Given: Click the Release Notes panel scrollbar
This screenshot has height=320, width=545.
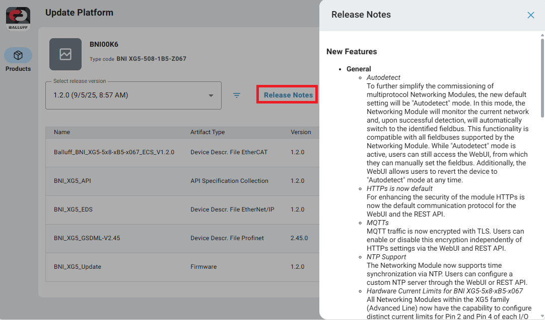Looking at the screenshot, I should pos(542,75).
